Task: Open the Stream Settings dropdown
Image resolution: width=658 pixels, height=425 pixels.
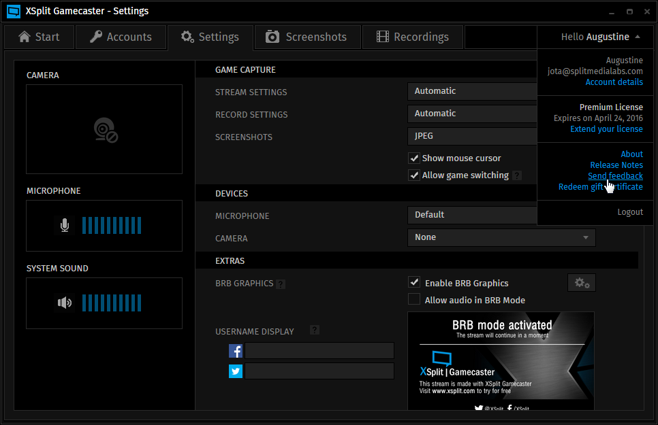Action: pos(472,91)
